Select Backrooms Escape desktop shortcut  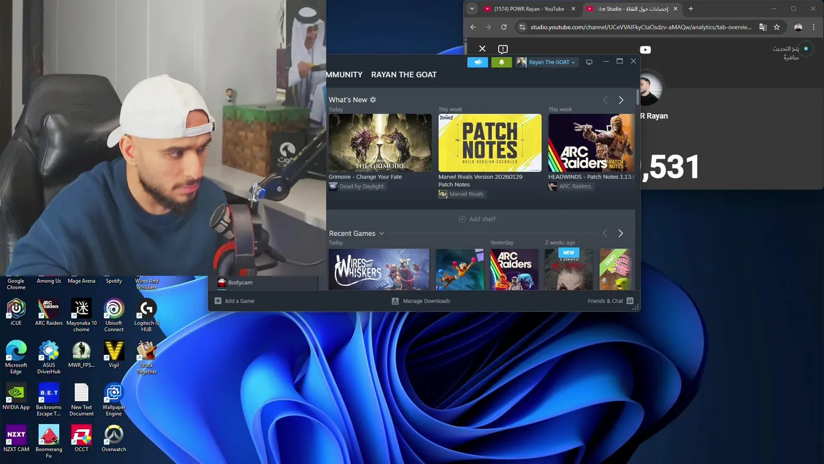pyautogui.click(x=49, y=399)
